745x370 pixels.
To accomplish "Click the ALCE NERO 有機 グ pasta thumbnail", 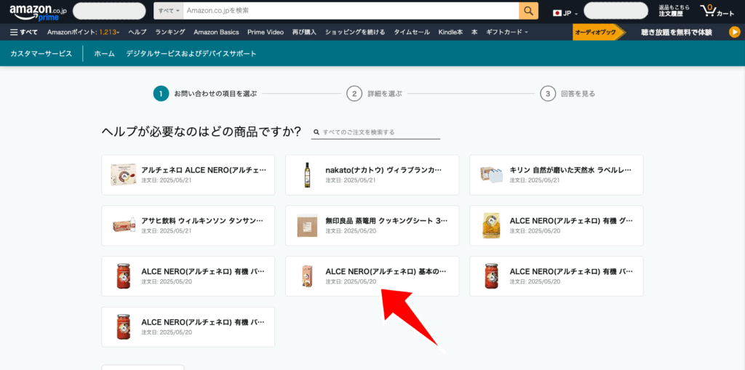I will pos(491,225).
